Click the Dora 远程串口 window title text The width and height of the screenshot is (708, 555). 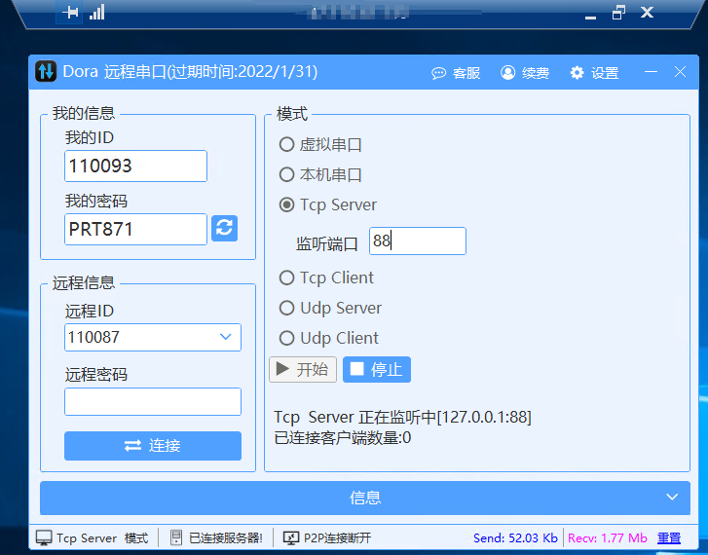[190, 72]
